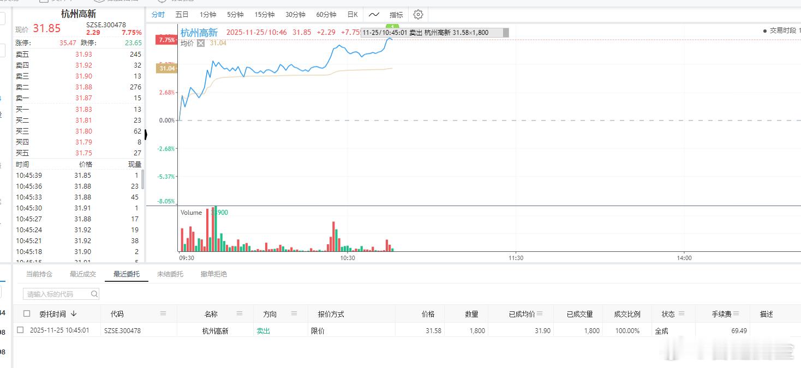Click the 买二 price 31.81

tap(83, 120)
